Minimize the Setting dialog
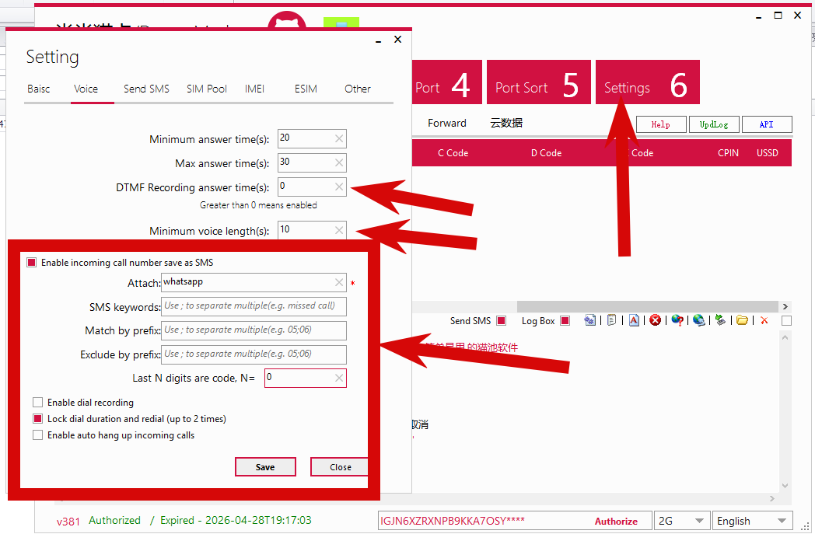The width and height of the screenshot is (815, 534). pos(379,40)
